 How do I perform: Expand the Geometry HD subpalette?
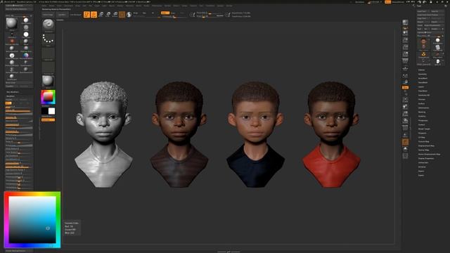click(424, 95)
